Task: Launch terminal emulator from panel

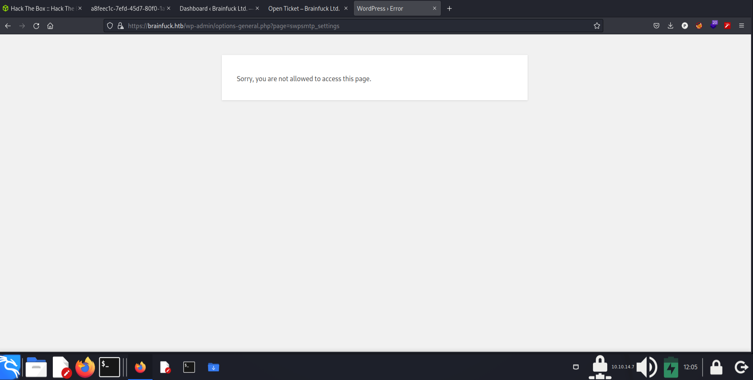Action: [x=109, y=367]
